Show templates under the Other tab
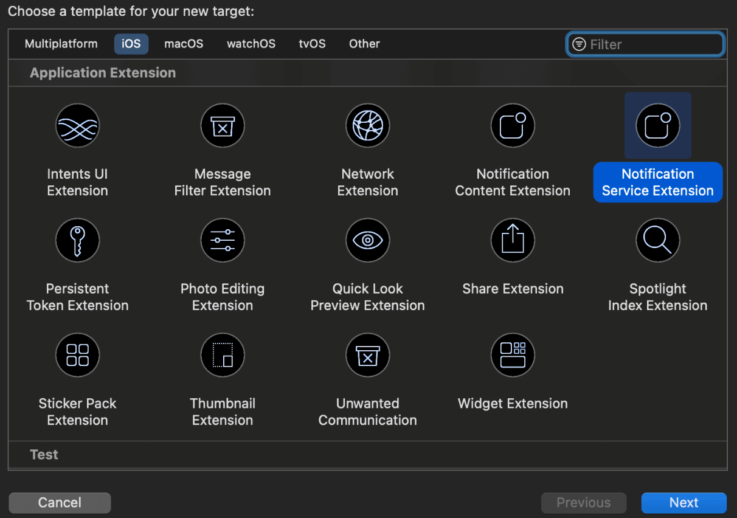The height and width of the screenshot is (518, 737). point(364,44)
